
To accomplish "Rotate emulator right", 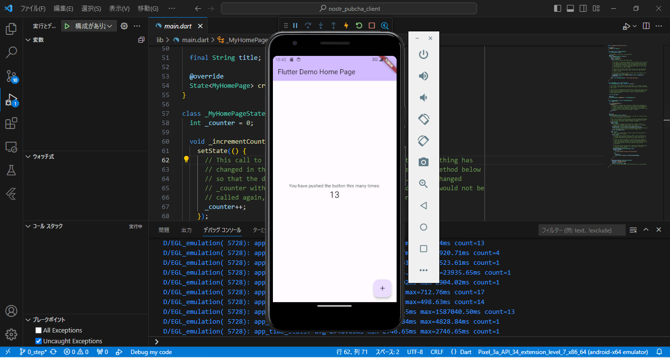I will tap(424, 140).
